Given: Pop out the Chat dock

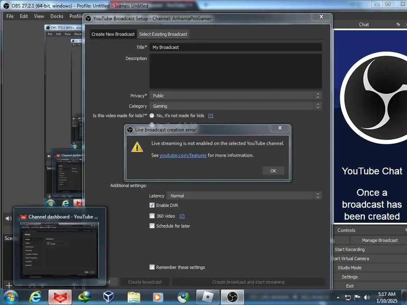Looking at the screenshot, I should (x=398, y=25).
